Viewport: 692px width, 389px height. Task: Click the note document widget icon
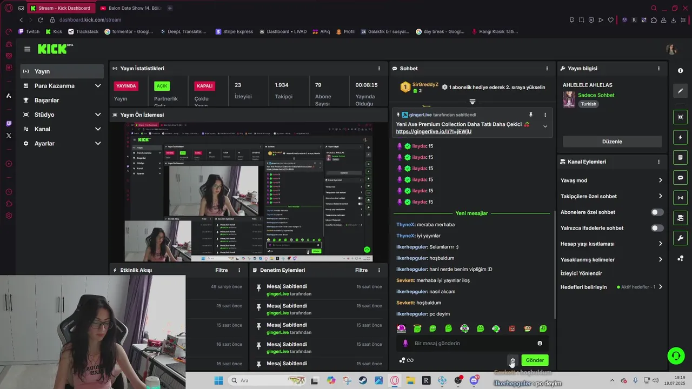click(680, 157)
